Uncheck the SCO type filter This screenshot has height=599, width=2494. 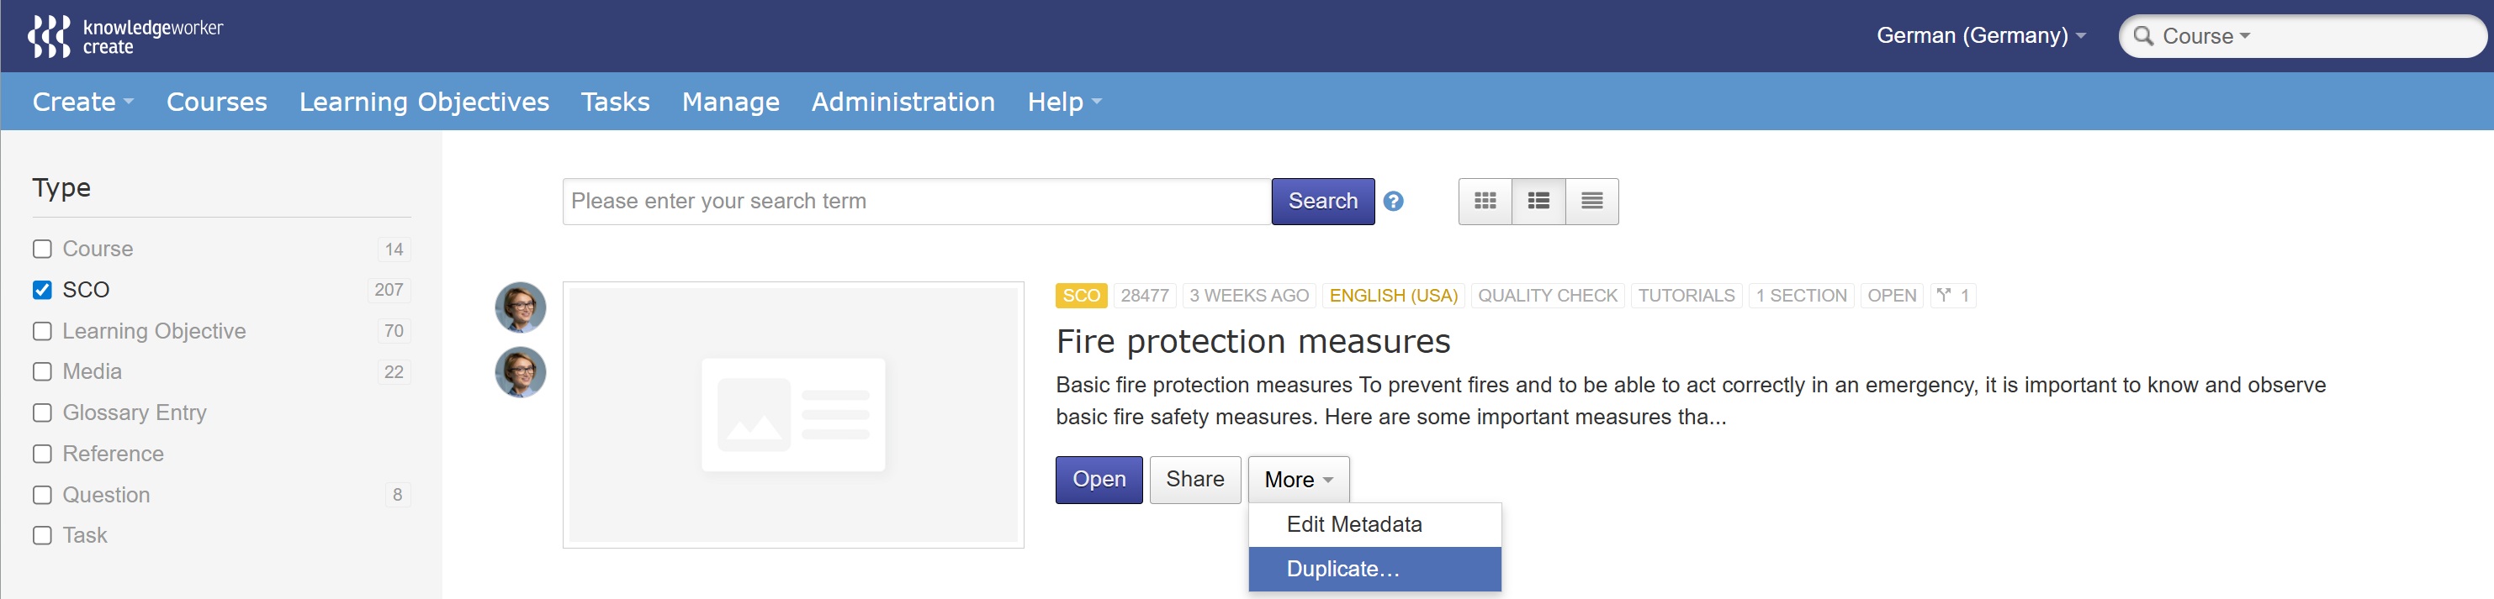[x=43, y=291]
